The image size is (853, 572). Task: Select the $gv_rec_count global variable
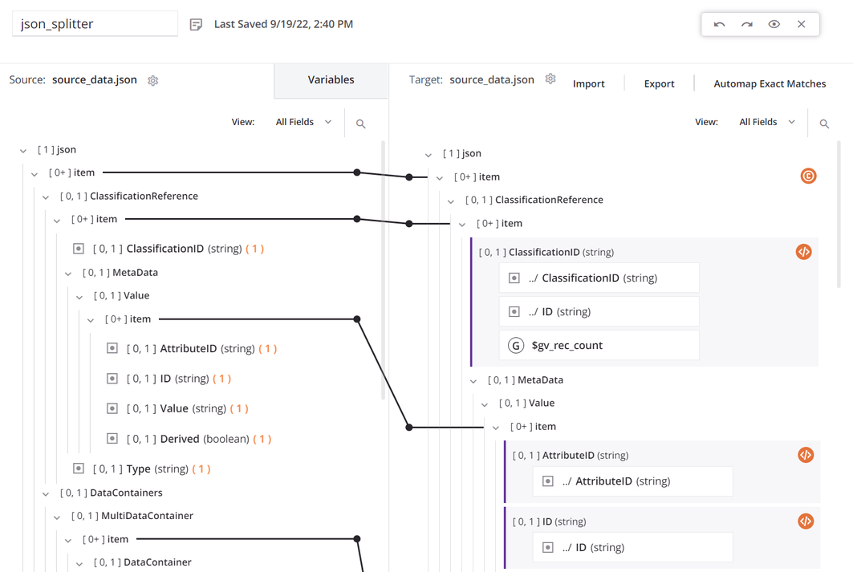567,346
